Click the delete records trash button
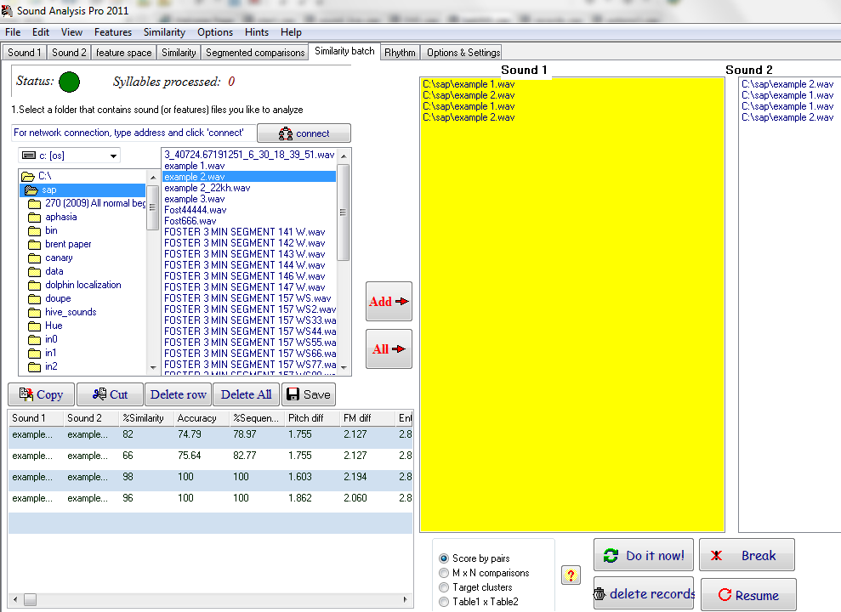Viewport: 841px width, 612px height. click(643, 594)
